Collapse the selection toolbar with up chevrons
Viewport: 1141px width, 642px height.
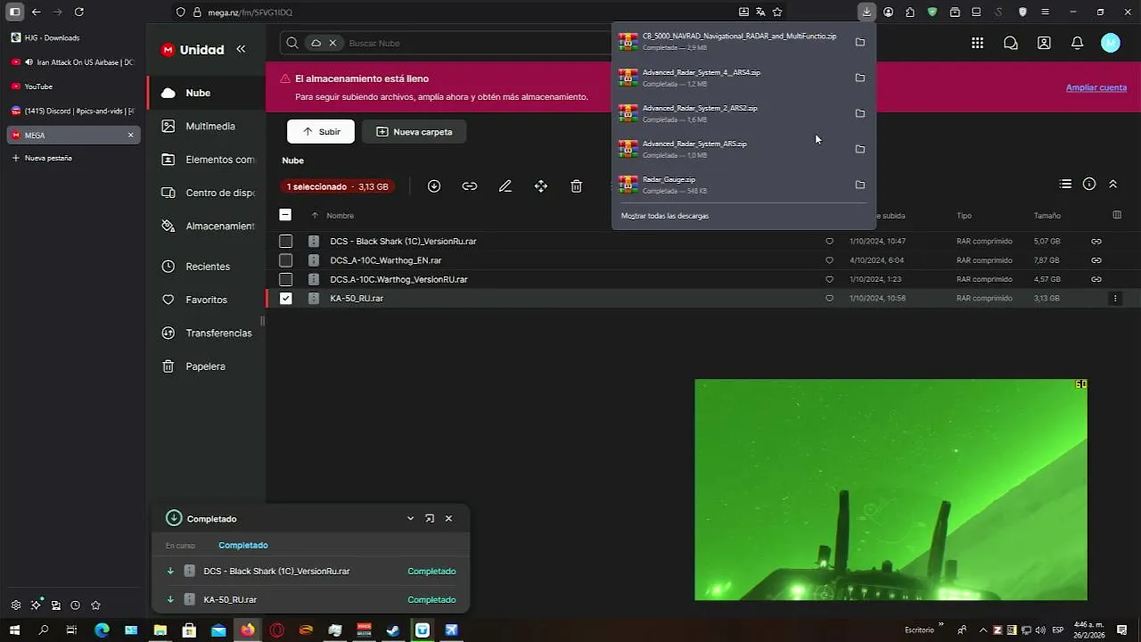click(1113, 184)
